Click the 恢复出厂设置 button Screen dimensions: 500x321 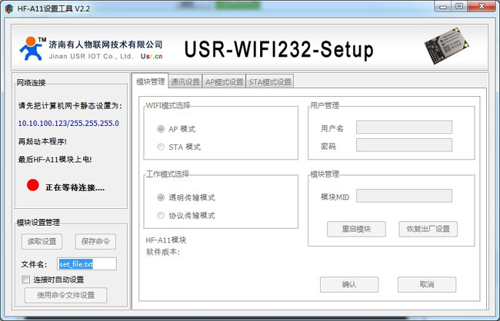pos(428,229)
